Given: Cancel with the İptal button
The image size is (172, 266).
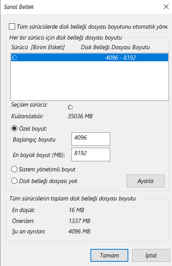Looking at the screenshot, I should pyautogui.click(x=151, y=255).
